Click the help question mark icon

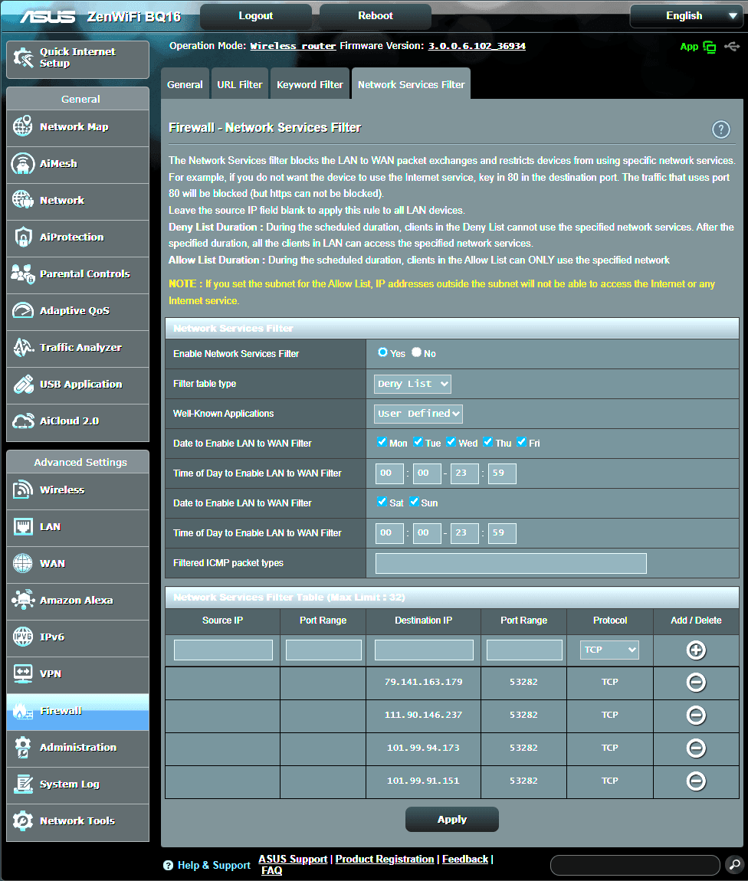tap(720, 129)
